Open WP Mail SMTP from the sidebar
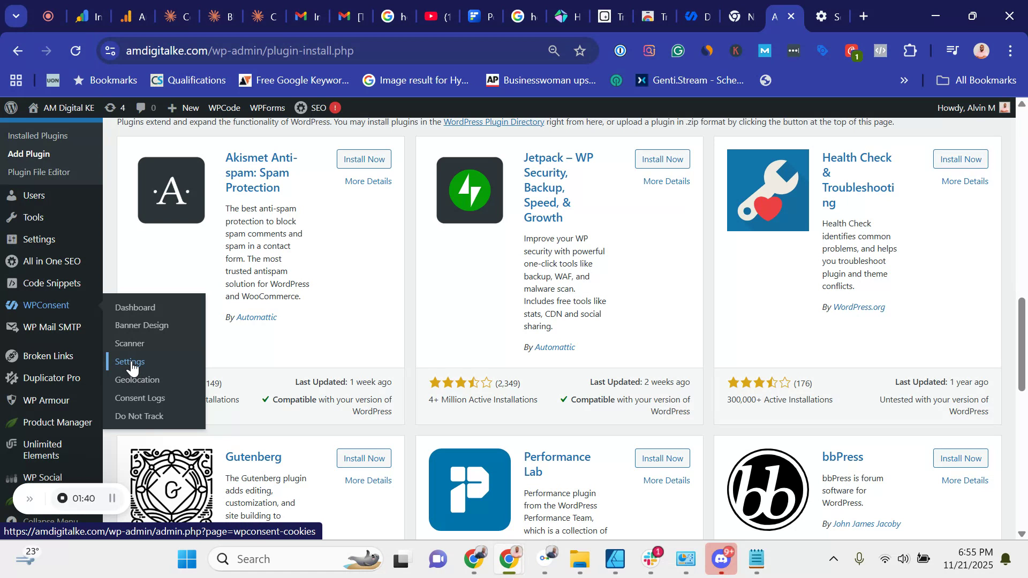This screenshot has width=1028, height=578. [51, 326]
